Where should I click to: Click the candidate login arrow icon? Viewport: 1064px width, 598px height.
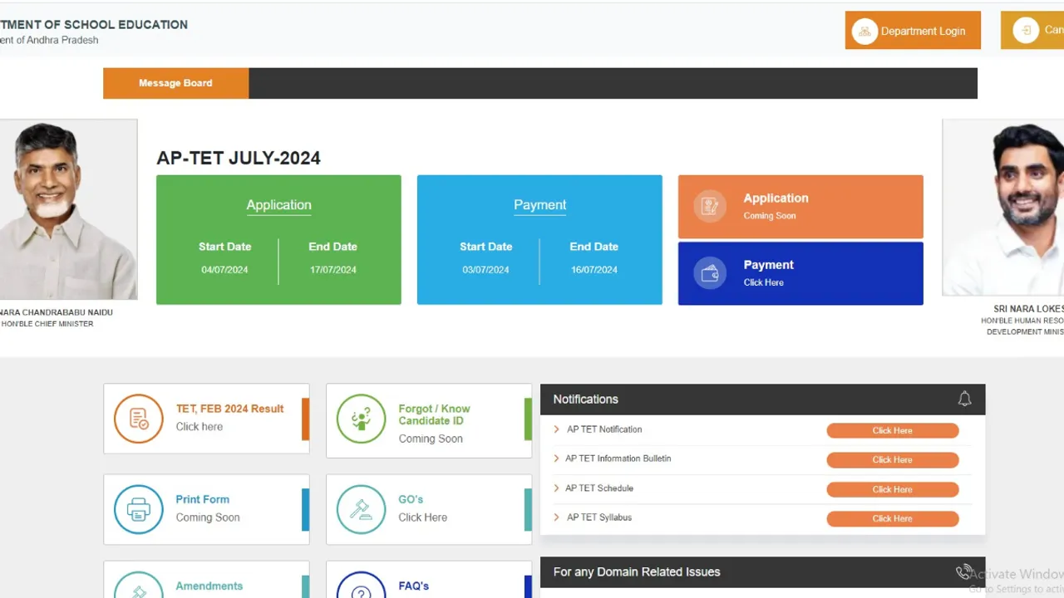[x=1027, y=31]
